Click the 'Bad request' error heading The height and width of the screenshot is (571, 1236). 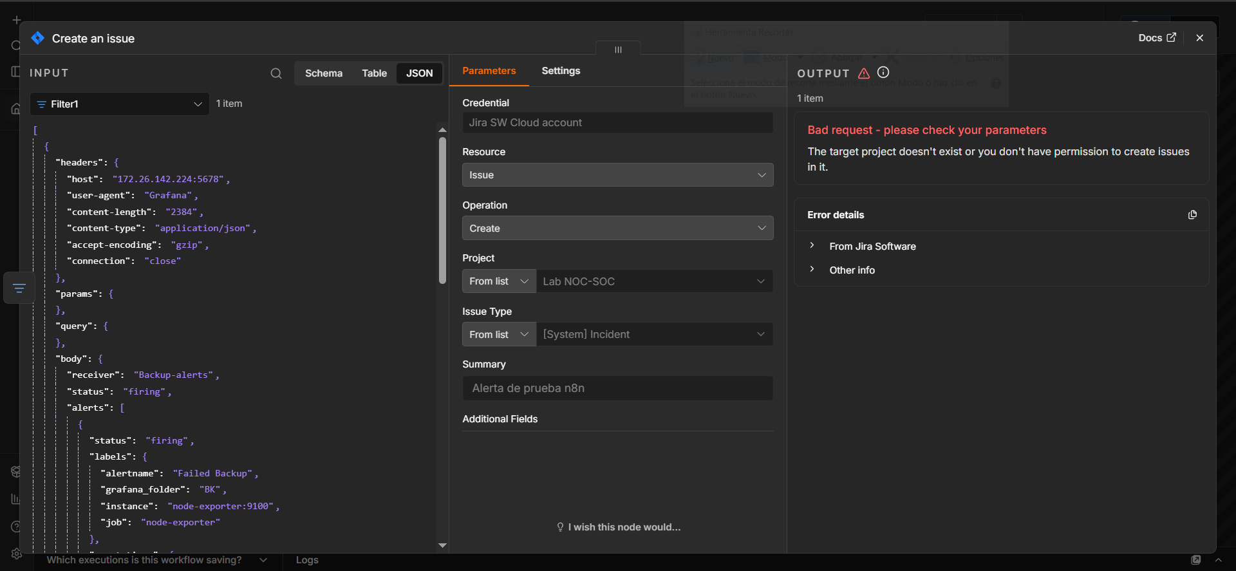(927, 130)
